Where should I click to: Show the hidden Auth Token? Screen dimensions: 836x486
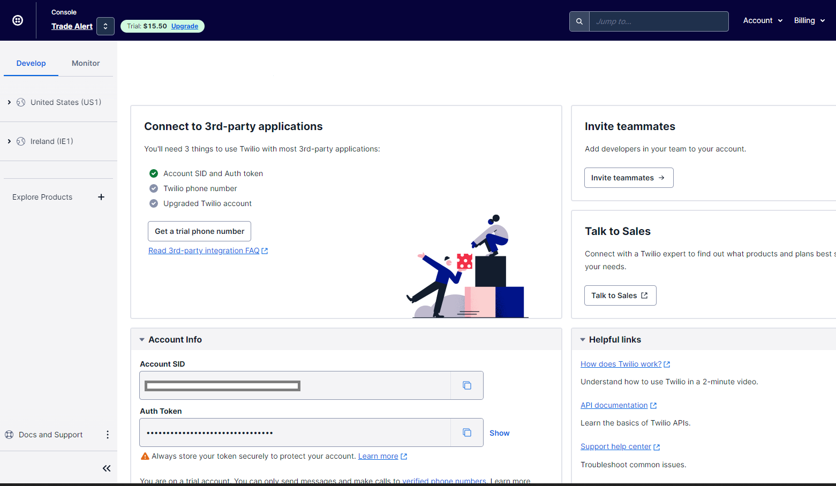click(x=499, y=433)
